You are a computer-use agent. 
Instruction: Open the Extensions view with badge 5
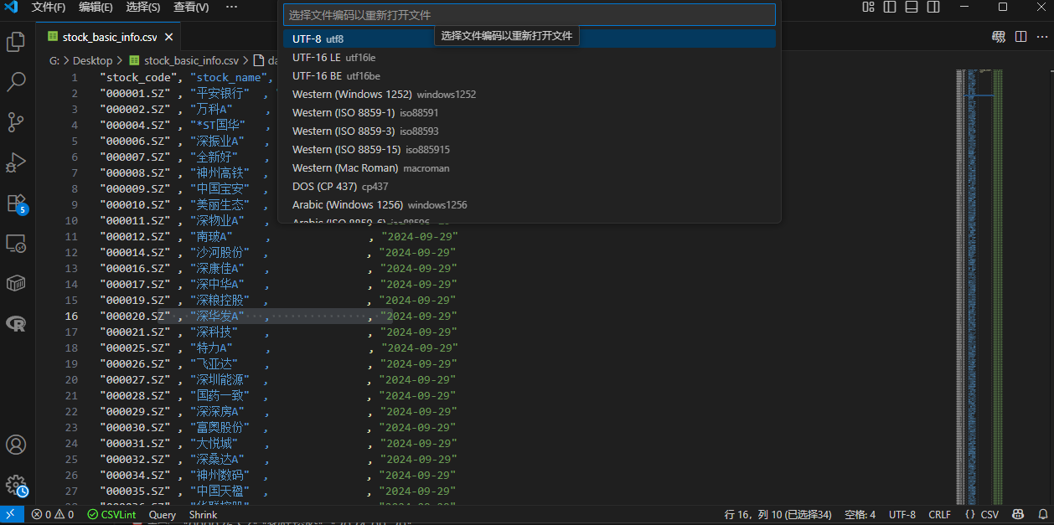pos(16,203)
